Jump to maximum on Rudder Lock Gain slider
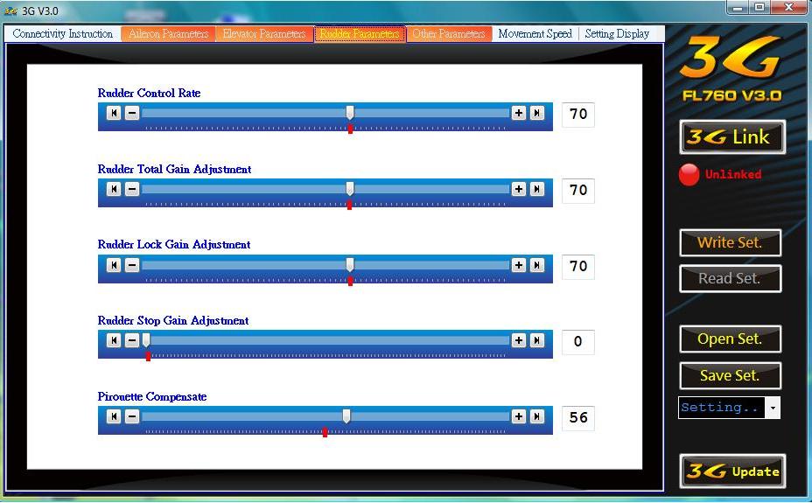The width and height of the screenshot is (812, 503). click(537, 265)
